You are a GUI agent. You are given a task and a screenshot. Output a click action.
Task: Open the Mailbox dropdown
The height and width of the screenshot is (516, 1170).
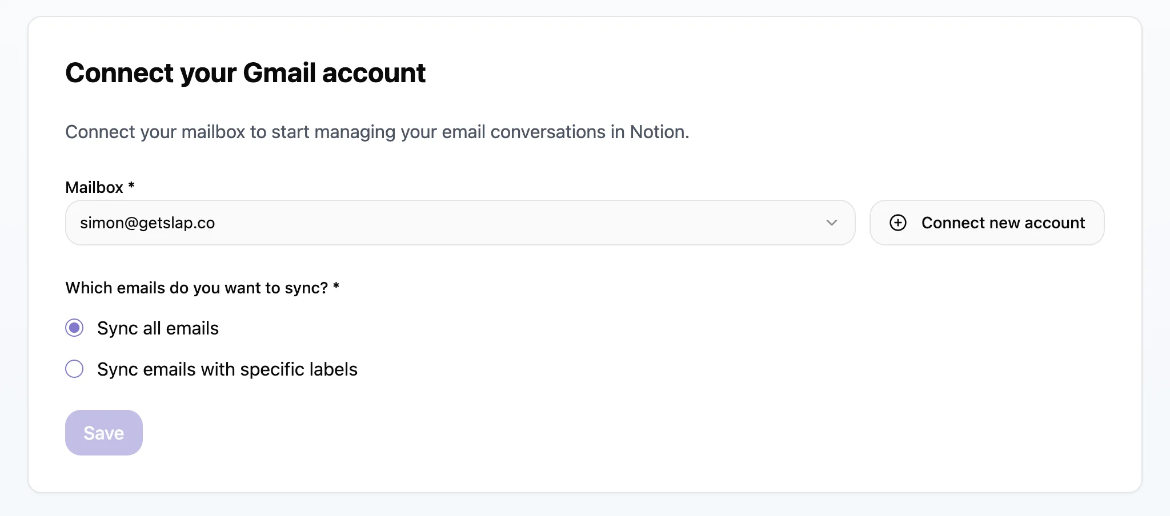point(460,223)
